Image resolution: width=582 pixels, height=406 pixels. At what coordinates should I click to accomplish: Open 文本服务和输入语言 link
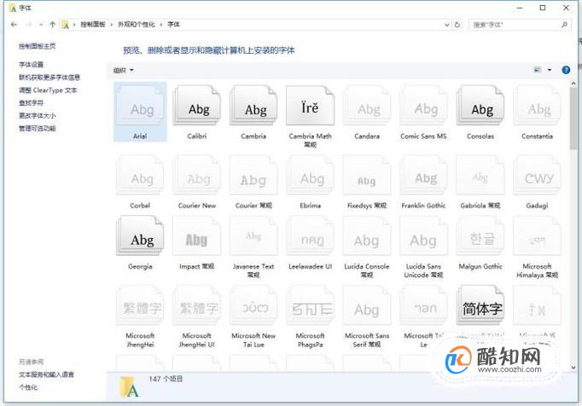pyautogui.click(x=46, y=374)
